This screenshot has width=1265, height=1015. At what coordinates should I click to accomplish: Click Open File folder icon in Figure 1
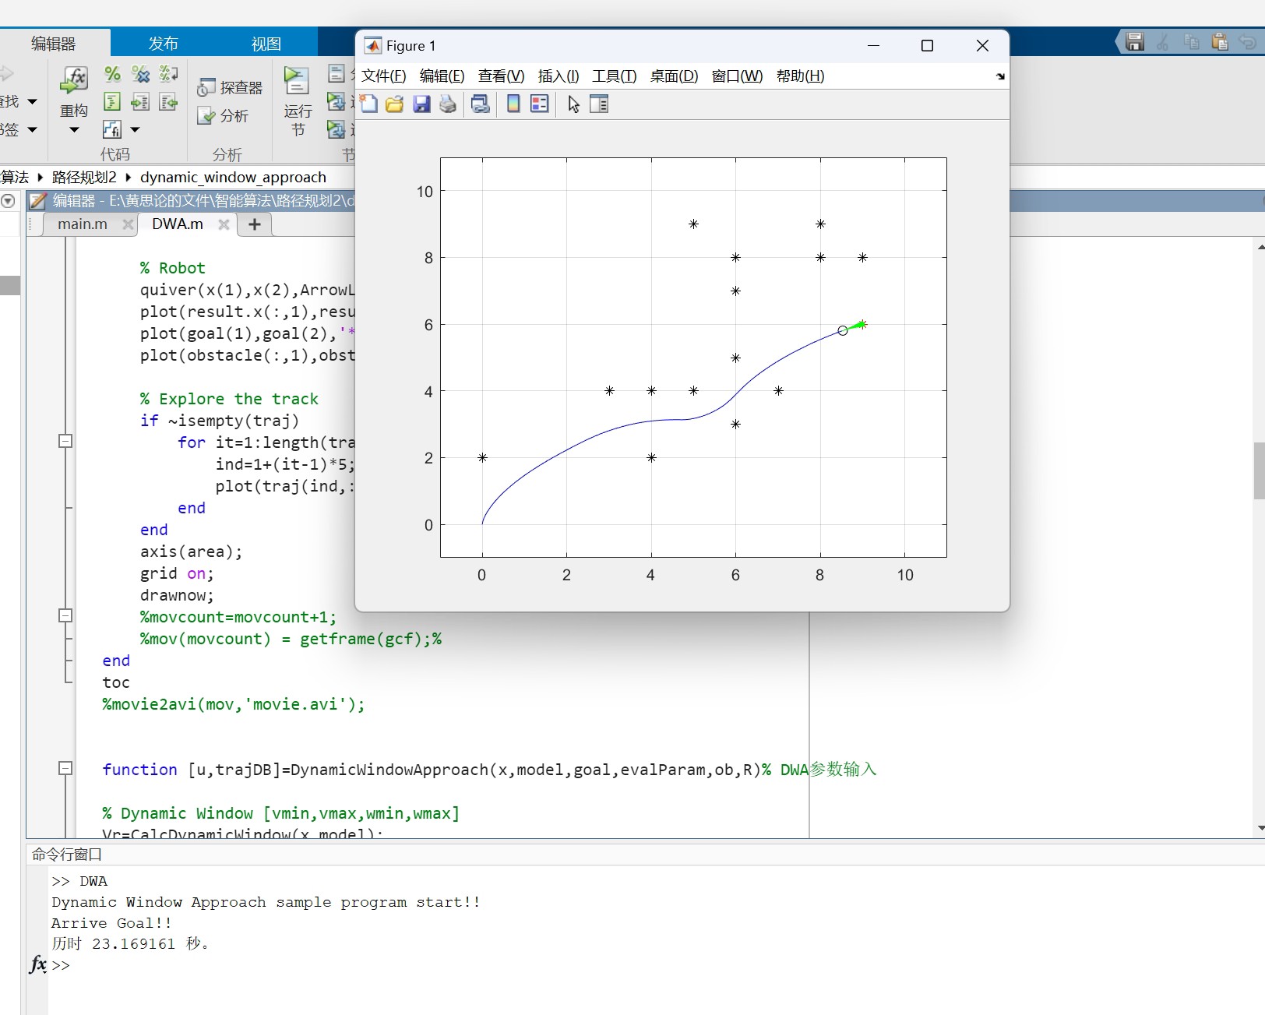click(395, 104)
